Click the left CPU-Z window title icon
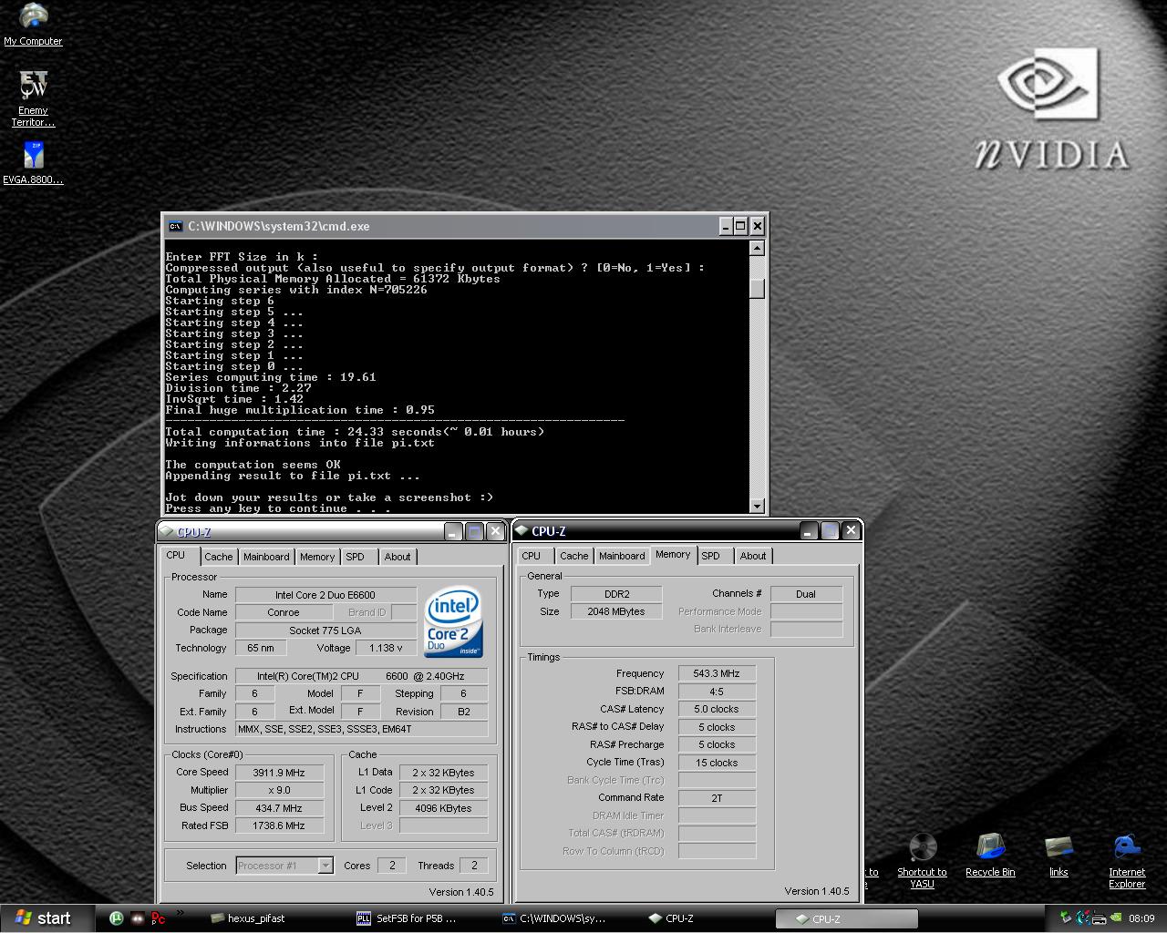Viewport: 1167px width, 933px height. tap(166, 531)
